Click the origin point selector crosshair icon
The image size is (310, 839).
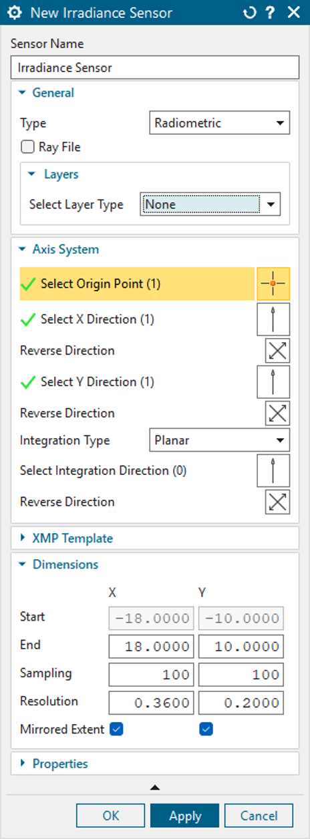click(x=273, y=284)
